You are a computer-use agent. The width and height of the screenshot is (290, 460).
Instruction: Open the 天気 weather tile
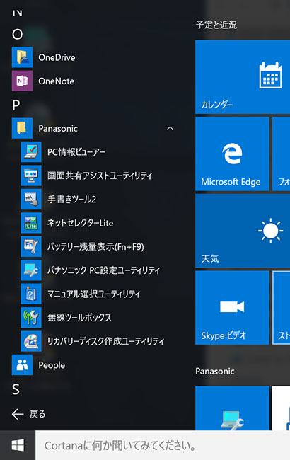click(243, 231)
